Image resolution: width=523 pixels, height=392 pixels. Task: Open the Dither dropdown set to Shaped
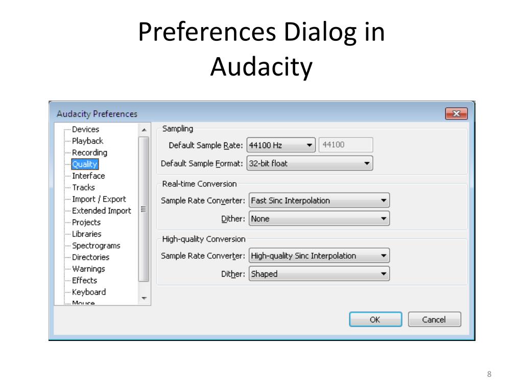click(319, 274)
